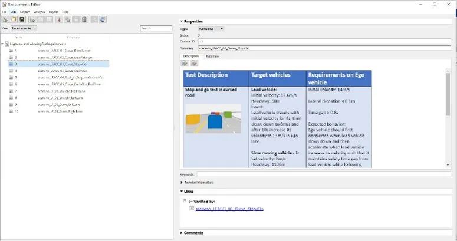The height and width of the screenshot is (241, 457).
Task: Select tree row scenario_LFACC_04_Curve_CutInOut
Action: [x=58, y=71]
